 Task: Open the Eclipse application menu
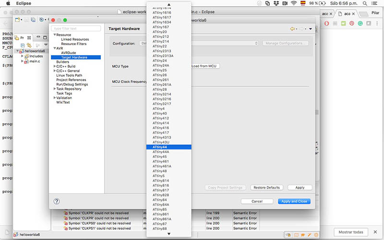[x=24, y=3]
